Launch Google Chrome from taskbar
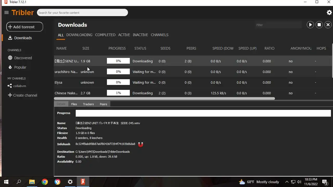The width and height of the screenshot is (333, 187). coord(45,182)
